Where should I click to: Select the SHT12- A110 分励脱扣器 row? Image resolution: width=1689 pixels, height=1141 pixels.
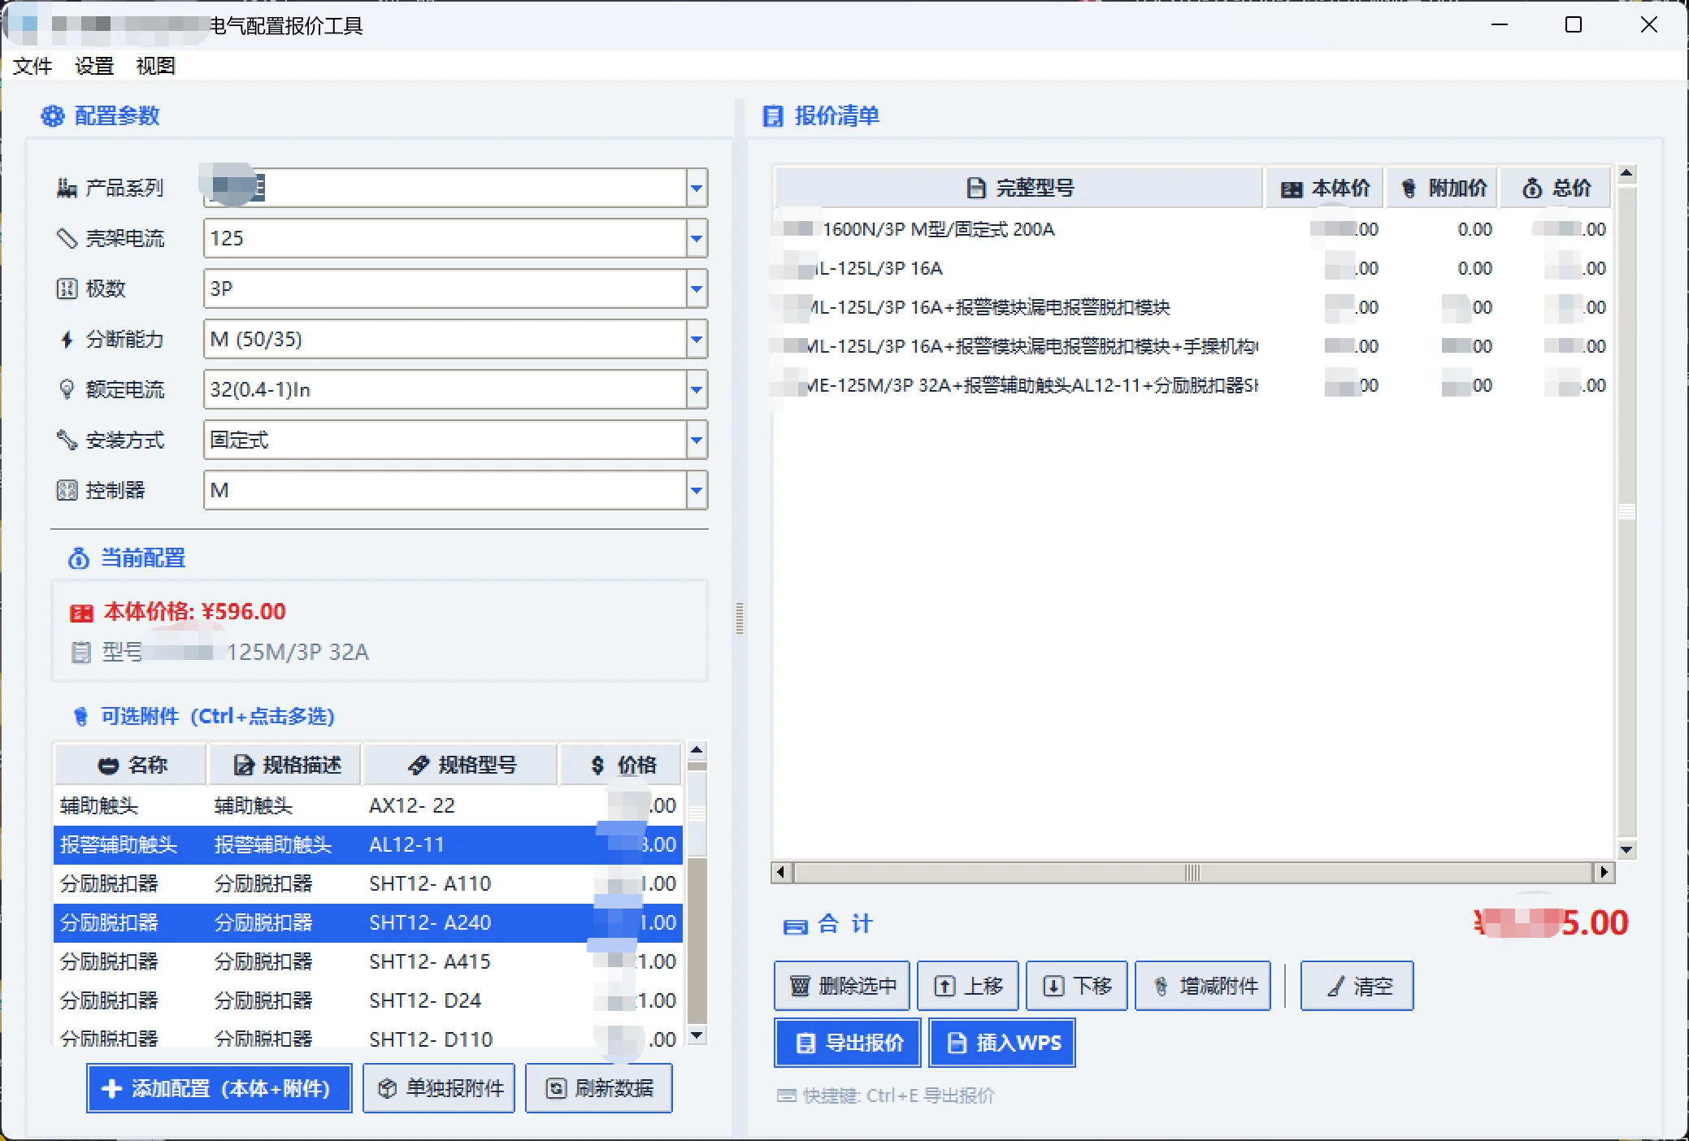[x=368, y=883]
